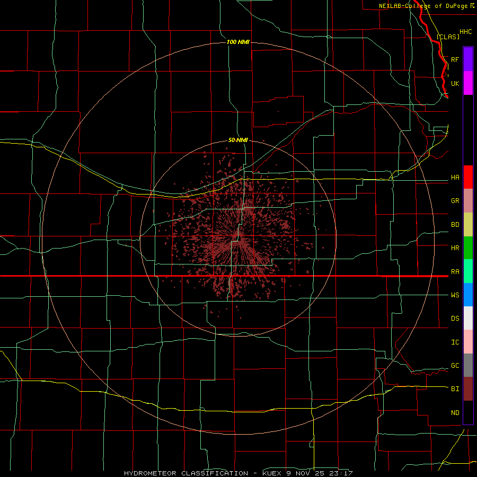This screenshot has width=477, height=477.
Task: Click the BI legend label
Action: [x=455, y=389]
